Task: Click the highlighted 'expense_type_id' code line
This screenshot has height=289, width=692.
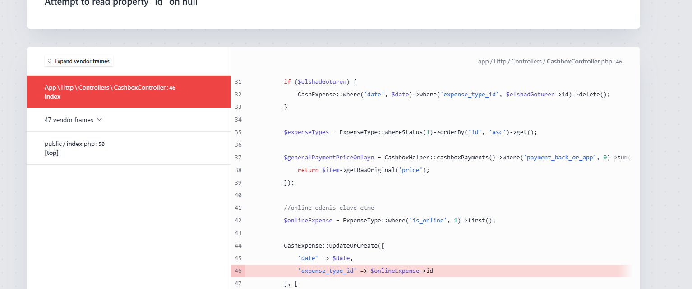Action: tap(365, 271)
